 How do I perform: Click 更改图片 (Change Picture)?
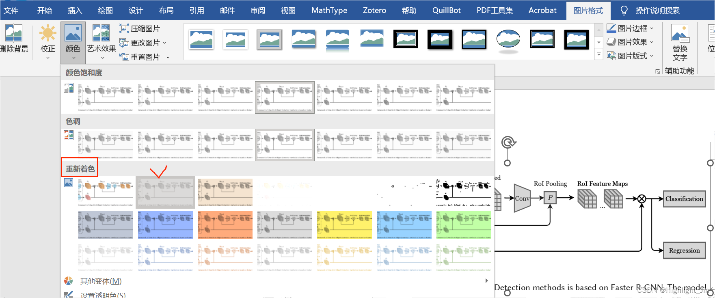(x=140, y=43)
